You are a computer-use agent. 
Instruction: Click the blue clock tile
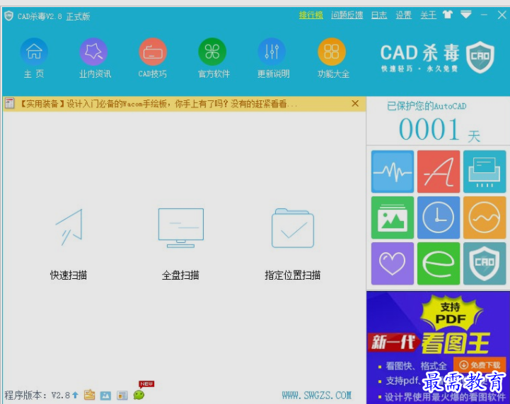pyautogui.click(x=439, y=218)
